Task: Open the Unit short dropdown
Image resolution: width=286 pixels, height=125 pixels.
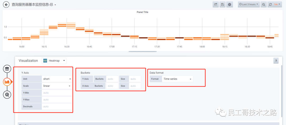Action: click(57, 79)
